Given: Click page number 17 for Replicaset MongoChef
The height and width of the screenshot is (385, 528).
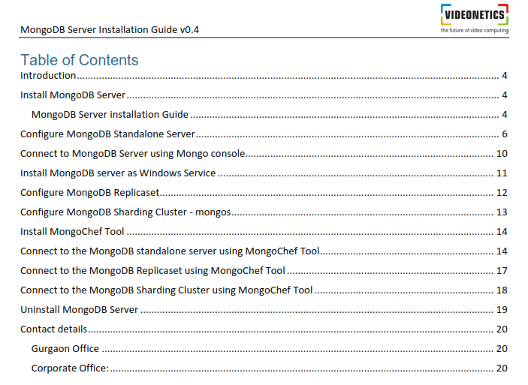Looking at the screenshot, I should point(502,271).
